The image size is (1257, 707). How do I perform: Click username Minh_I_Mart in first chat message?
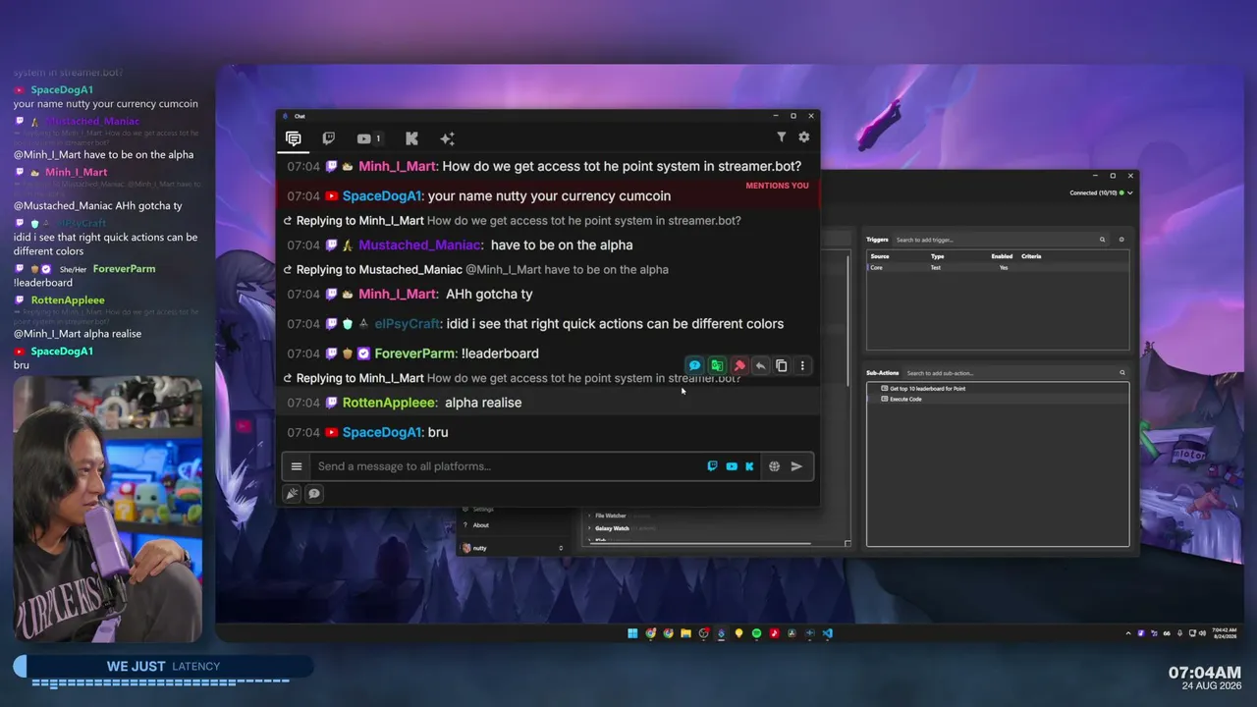click(398, 166)
